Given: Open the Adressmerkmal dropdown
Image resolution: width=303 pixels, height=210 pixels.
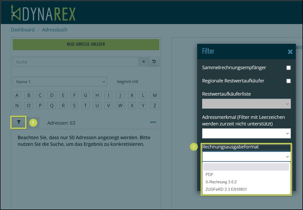Looking at the screenshot, I should click(246, 134).
